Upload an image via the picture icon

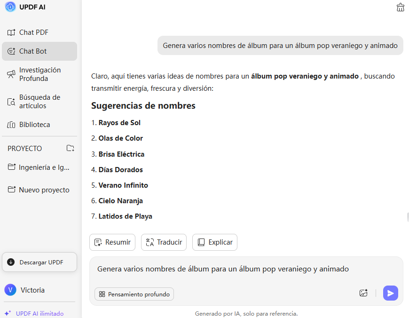[363, 293]
